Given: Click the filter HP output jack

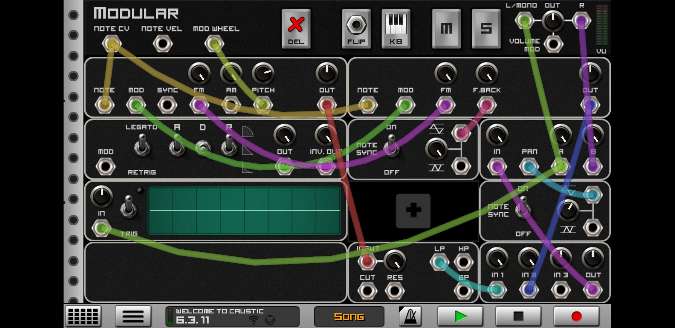Looking at the screenshot, I should tap(463, 262).
